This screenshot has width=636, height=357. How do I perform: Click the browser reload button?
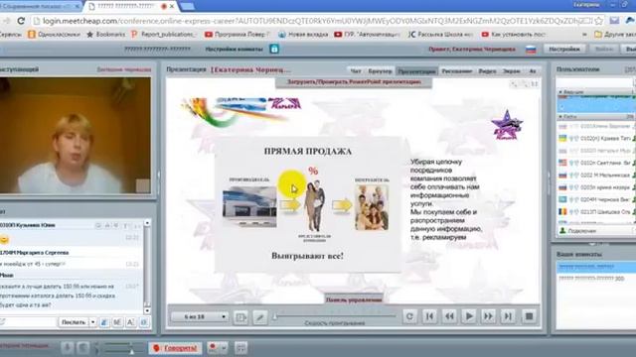21,21
